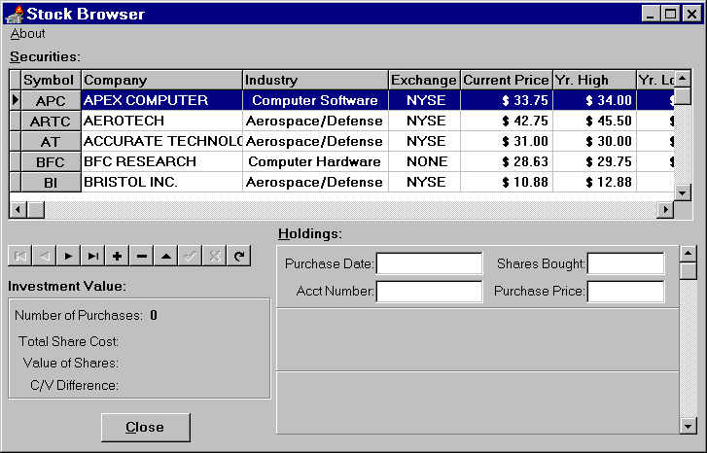Image resolution: width=707 pixels, height=453 pixels.
Task: Open the About menu
Action: tap(27, 33)
